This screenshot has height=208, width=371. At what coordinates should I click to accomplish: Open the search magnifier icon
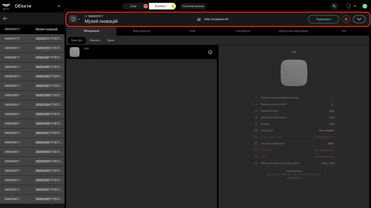point(334,6)
